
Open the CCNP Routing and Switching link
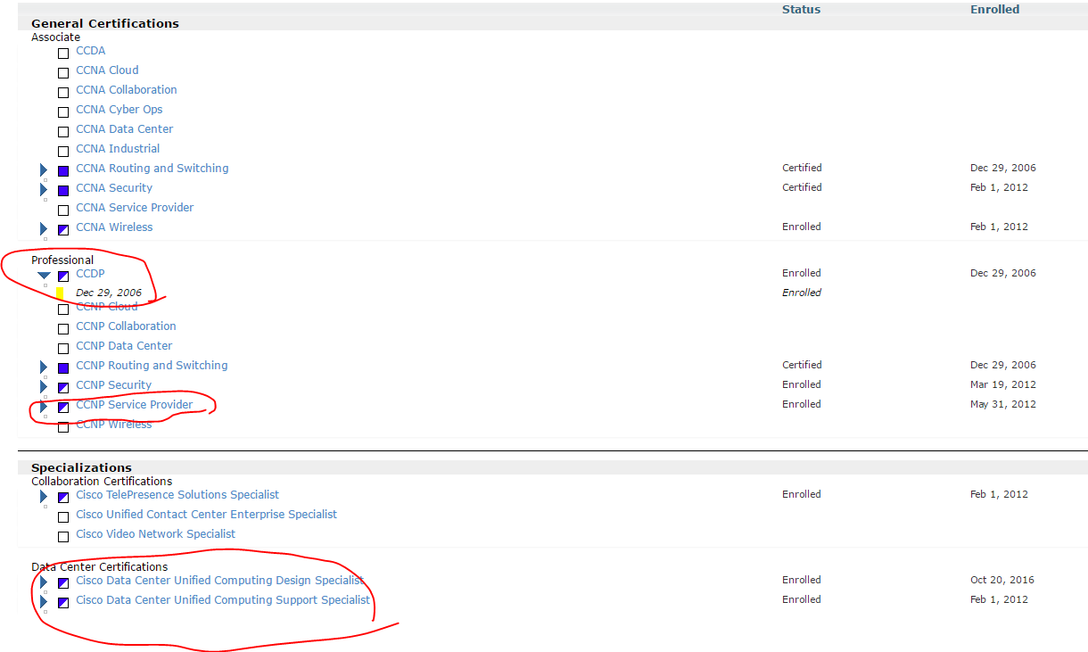pos(152,366)
